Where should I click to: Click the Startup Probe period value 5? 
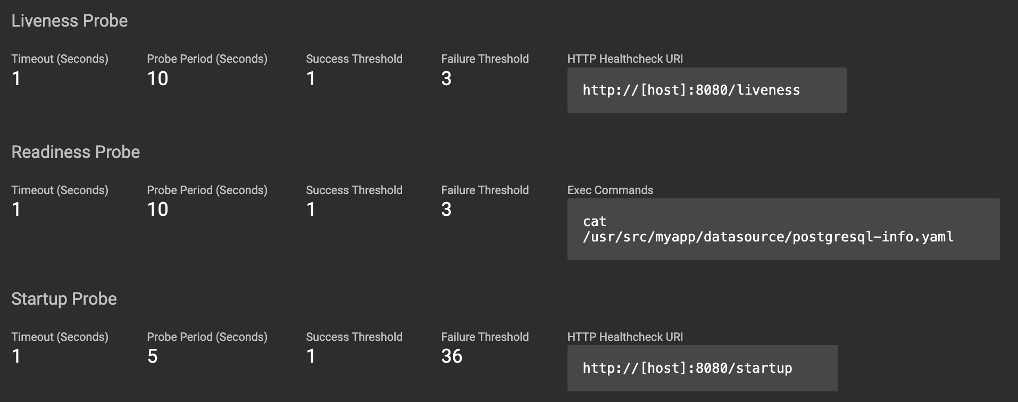(153, 356)
